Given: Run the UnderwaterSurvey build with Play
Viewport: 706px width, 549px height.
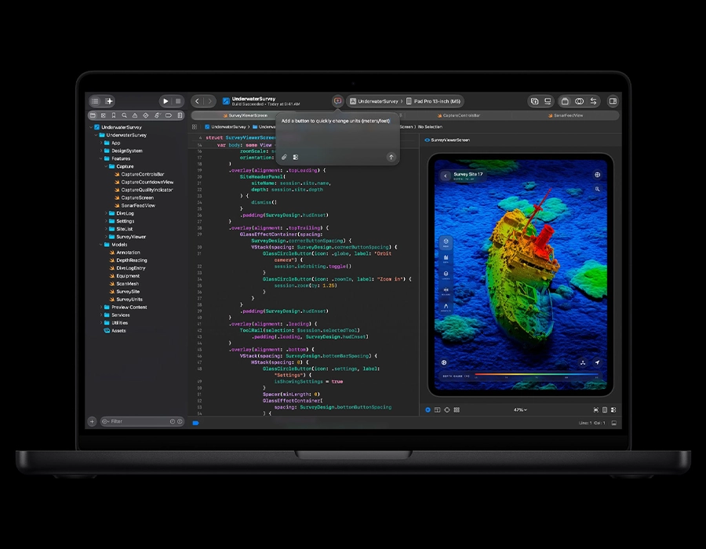Looking at the screenshot, I should point(166,101).
